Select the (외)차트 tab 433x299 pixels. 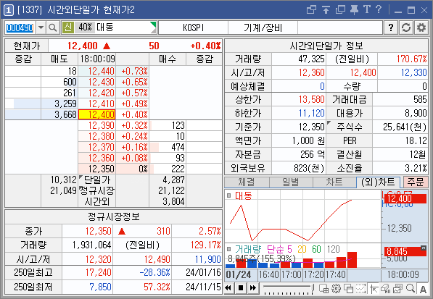379,182
